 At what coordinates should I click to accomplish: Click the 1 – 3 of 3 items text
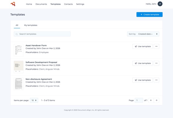coord(48,100)
